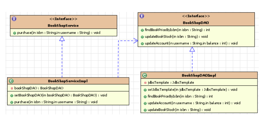Select the <<Interface>> stereotype above BookShopDAO
The height and width of the screenshot is (118, 268).
pos(196,16)
